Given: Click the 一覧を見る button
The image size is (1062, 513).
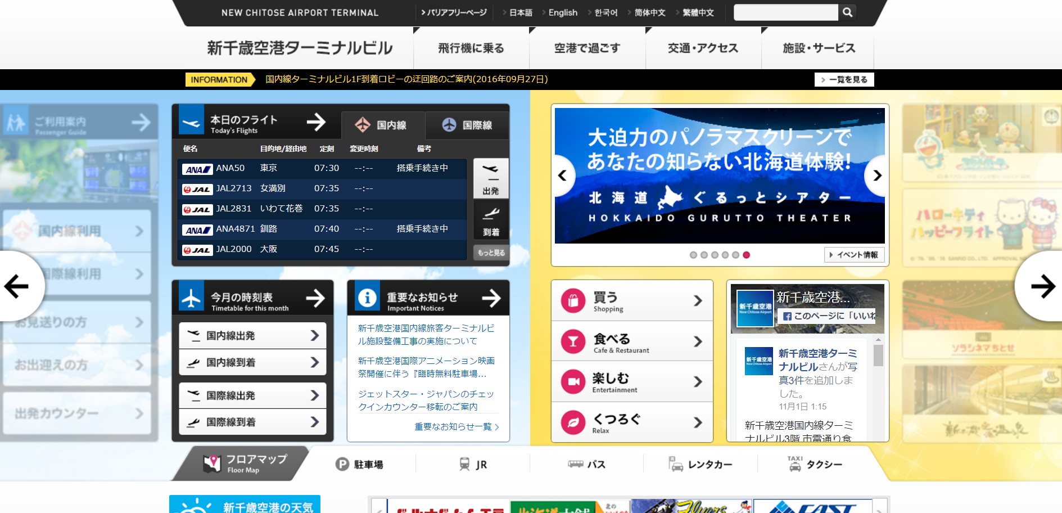Looking at the screenshot, I should point(844,80).
